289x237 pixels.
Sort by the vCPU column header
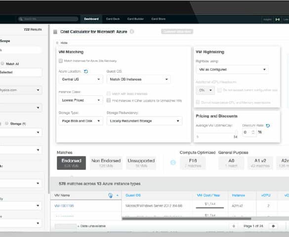266,195
